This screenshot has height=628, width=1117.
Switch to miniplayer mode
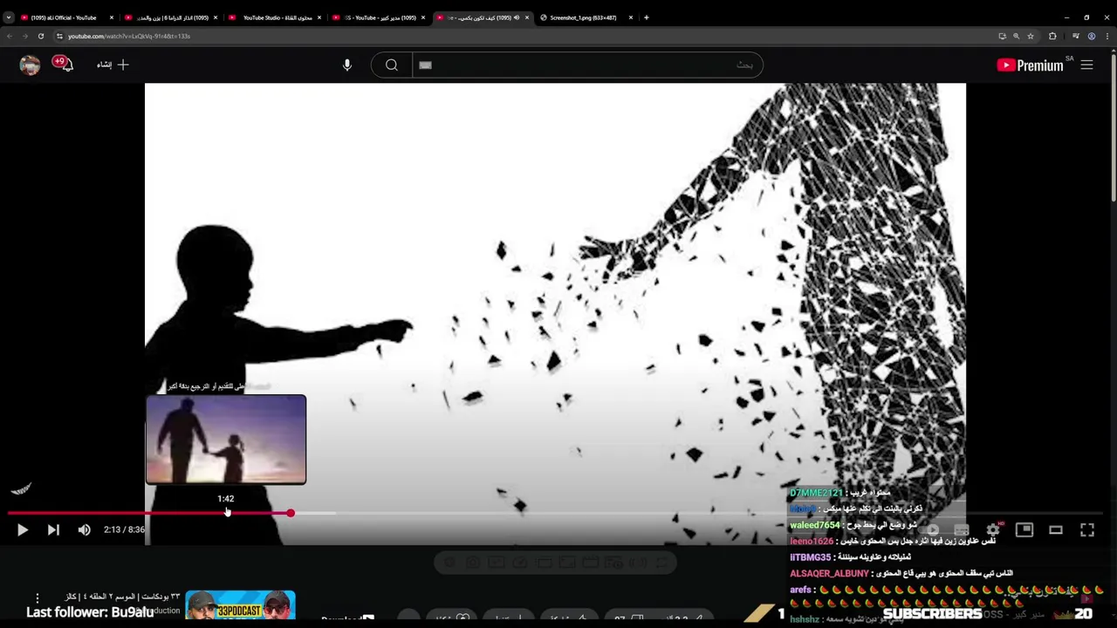1024,529
